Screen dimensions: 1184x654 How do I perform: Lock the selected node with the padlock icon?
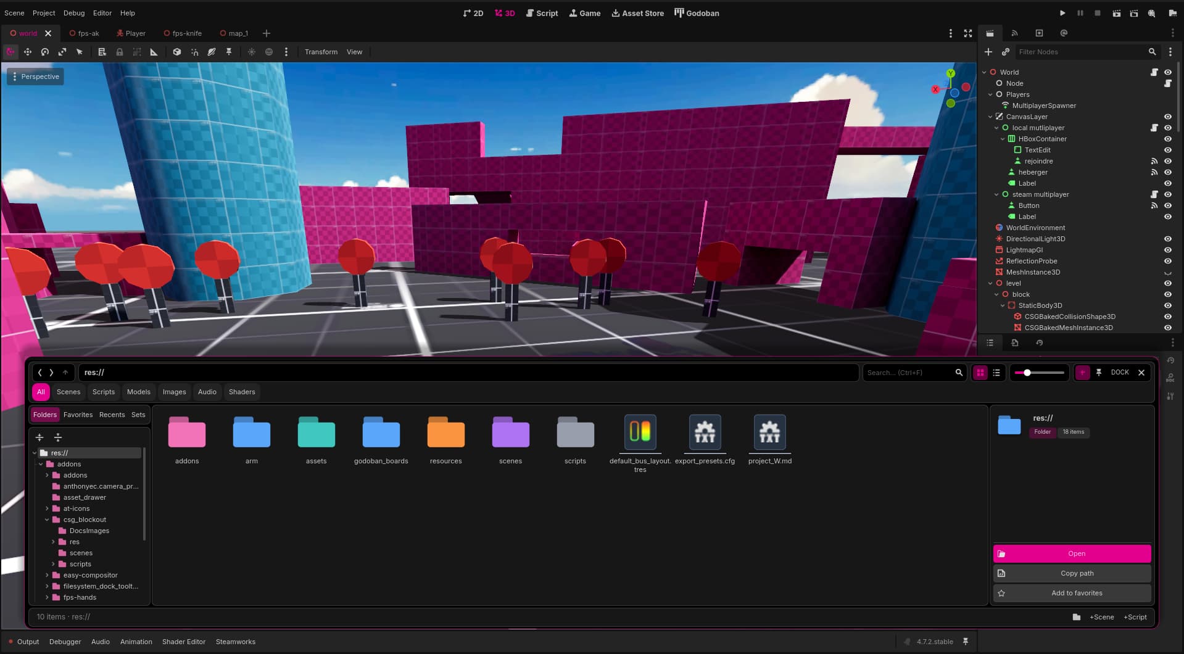pyautogui.click(x=120, y=52)
